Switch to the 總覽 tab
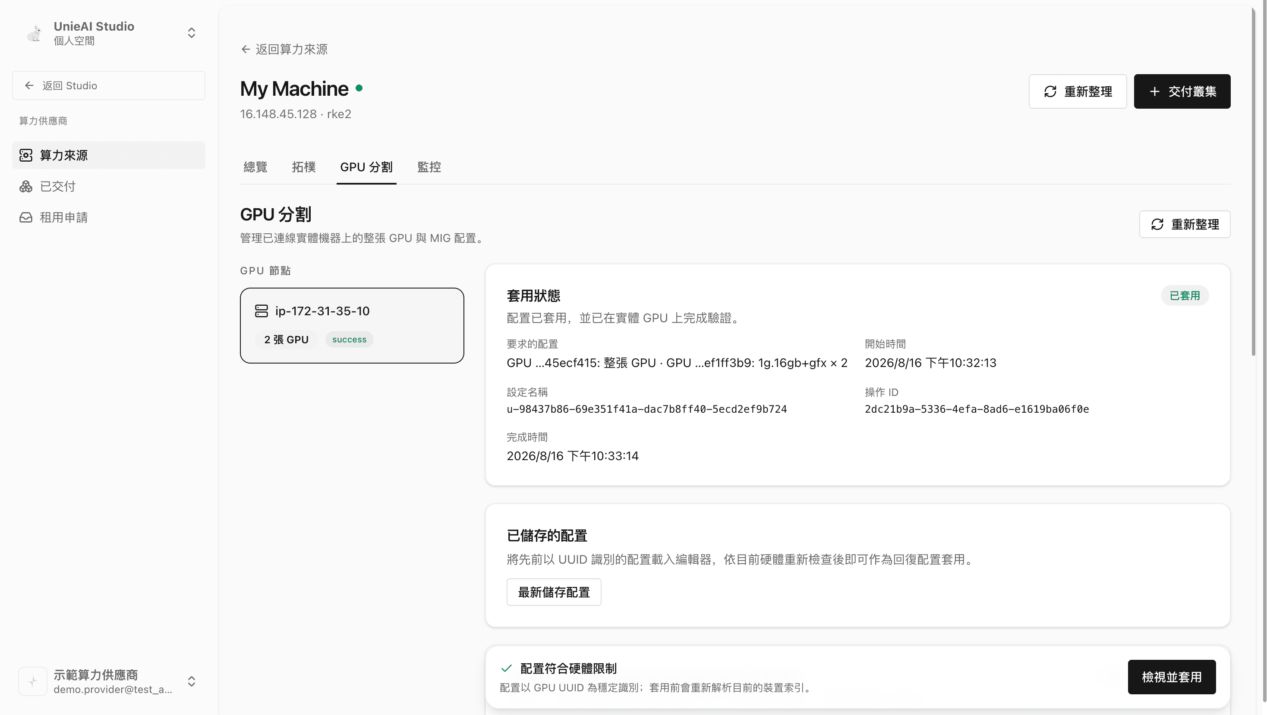The image size is (1267, 715). 255,167
